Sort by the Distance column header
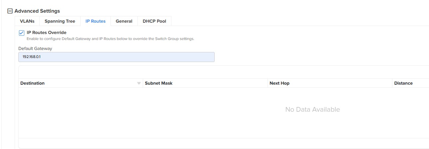The width and height of the screenshot is (429, 149). (x=403, y=83)
